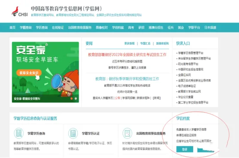Viewport: 239px width, 158px height.
Task: Go to 研招 in the nav bar
Action: click(x=141, y=28)
